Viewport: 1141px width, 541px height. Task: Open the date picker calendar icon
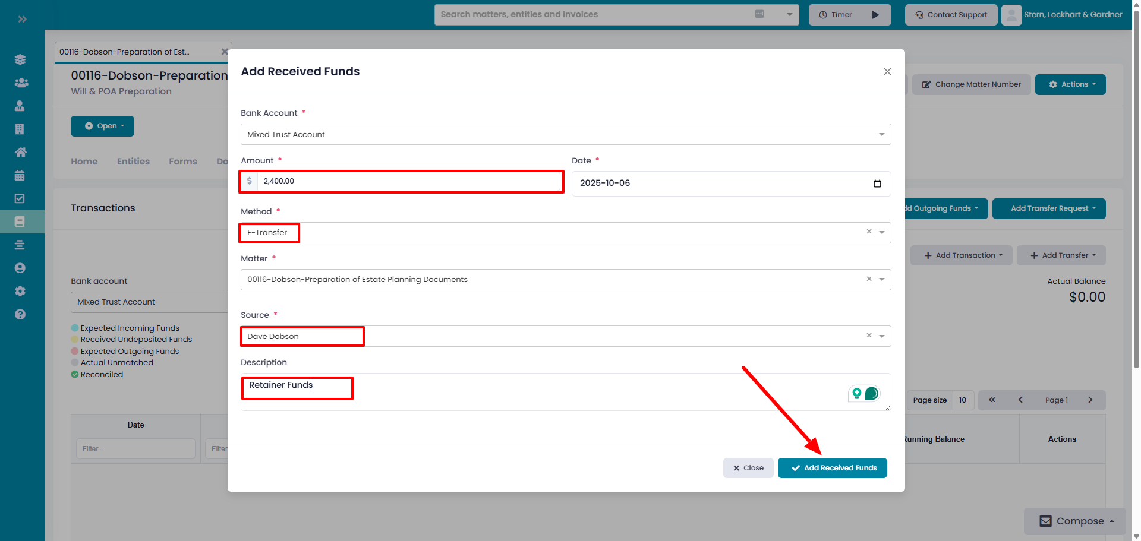(x=877, y=184)
